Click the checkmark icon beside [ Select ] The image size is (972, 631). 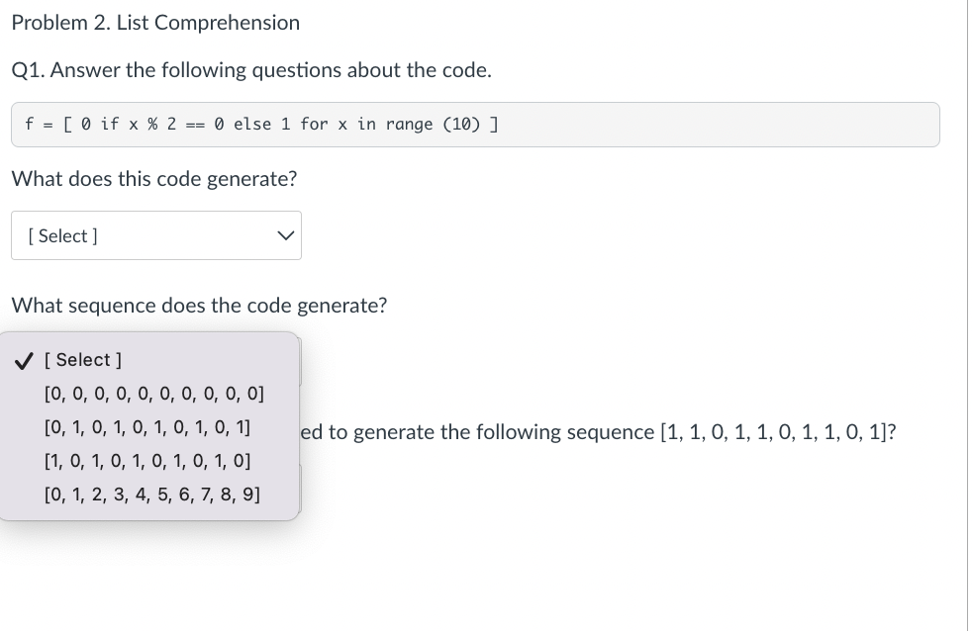[24, 360]
